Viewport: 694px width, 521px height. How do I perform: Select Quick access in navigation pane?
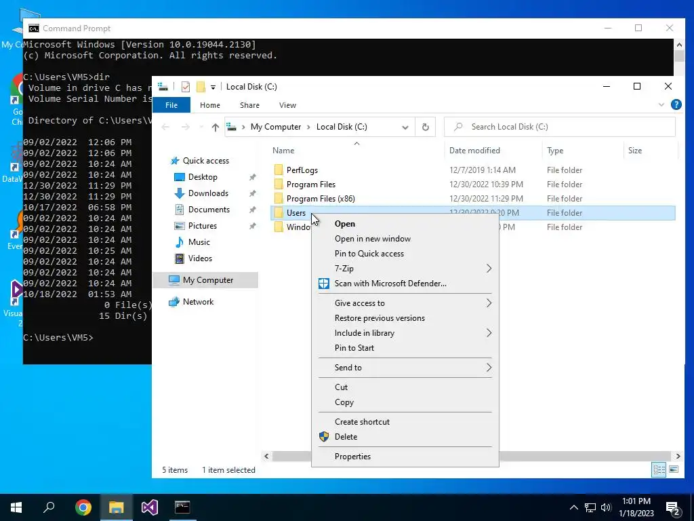(x=206, y=161)
